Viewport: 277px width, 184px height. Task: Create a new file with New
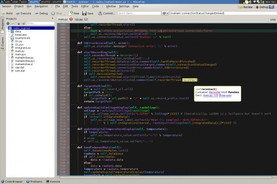point(74,13)
